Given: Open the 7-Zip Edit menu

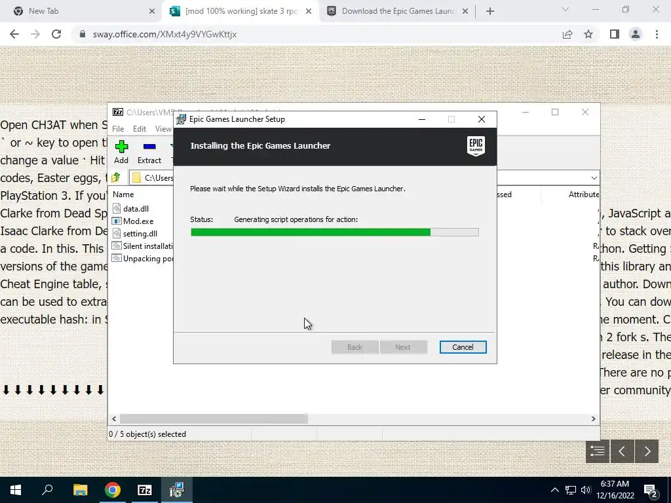Looking at the screenshot, I should pyautogui.click(x=140, y=129).
